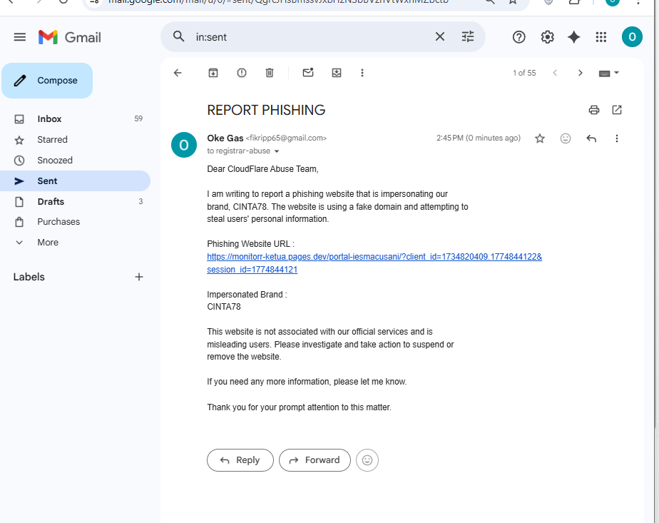This screenshot has height=523, width=659.
Task: Report this email as spam
Action: tap(241, 73)
